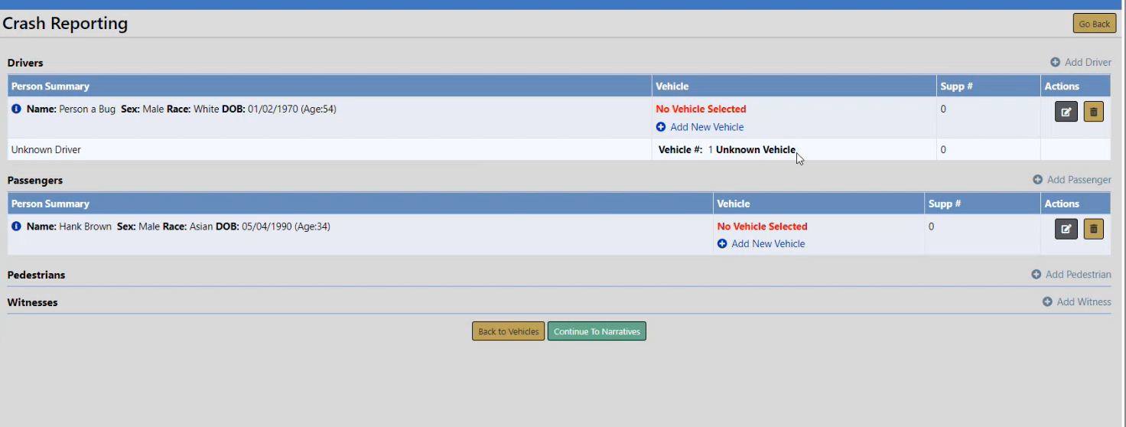
Task: Click the plus icon beside Add Driver
Action: point(1055,63)
